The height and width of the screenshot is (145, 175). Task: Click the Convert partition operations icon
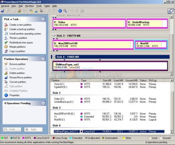coord(6,82)
